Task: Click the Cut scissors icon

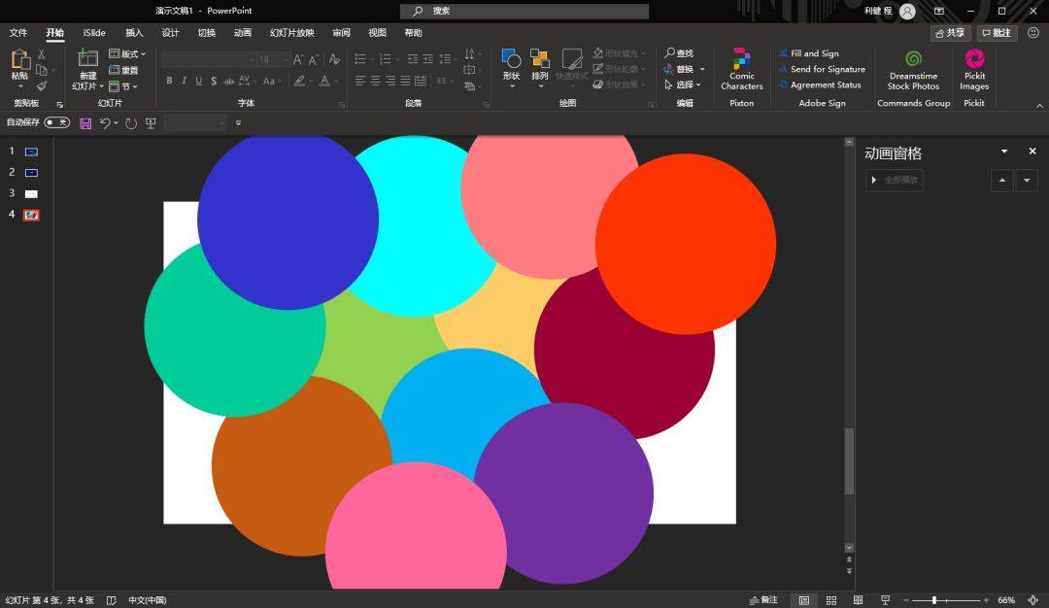Action: tap(42, 53)
